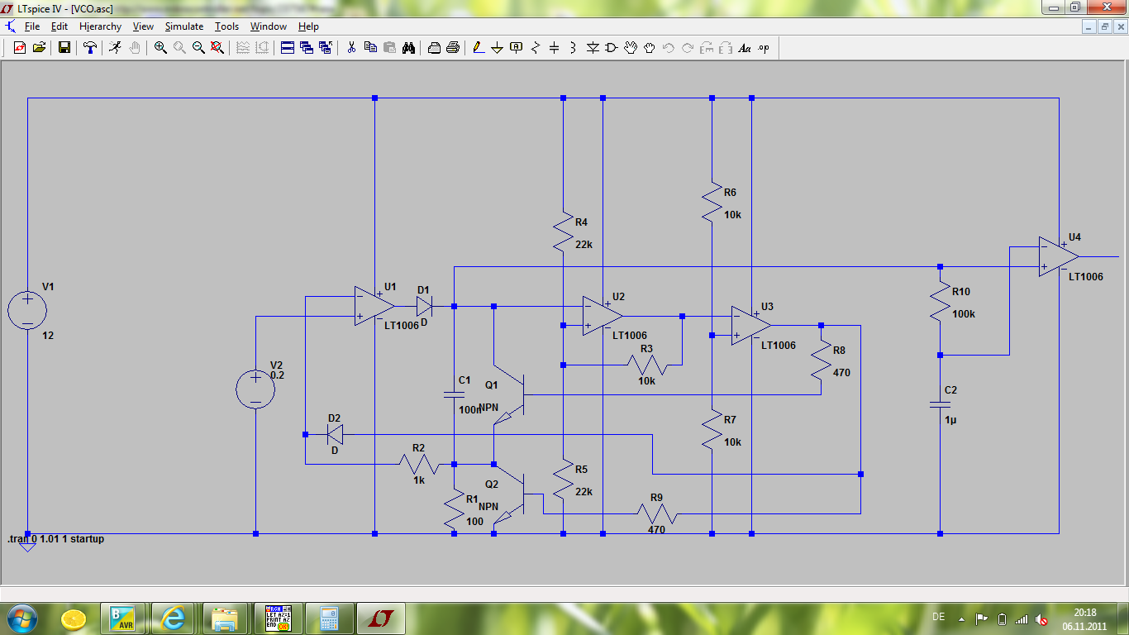Viewport: 1129px width, 635px height.
Task: Select the Copy tool in the toolbar
Action: (x=370, y=48)
